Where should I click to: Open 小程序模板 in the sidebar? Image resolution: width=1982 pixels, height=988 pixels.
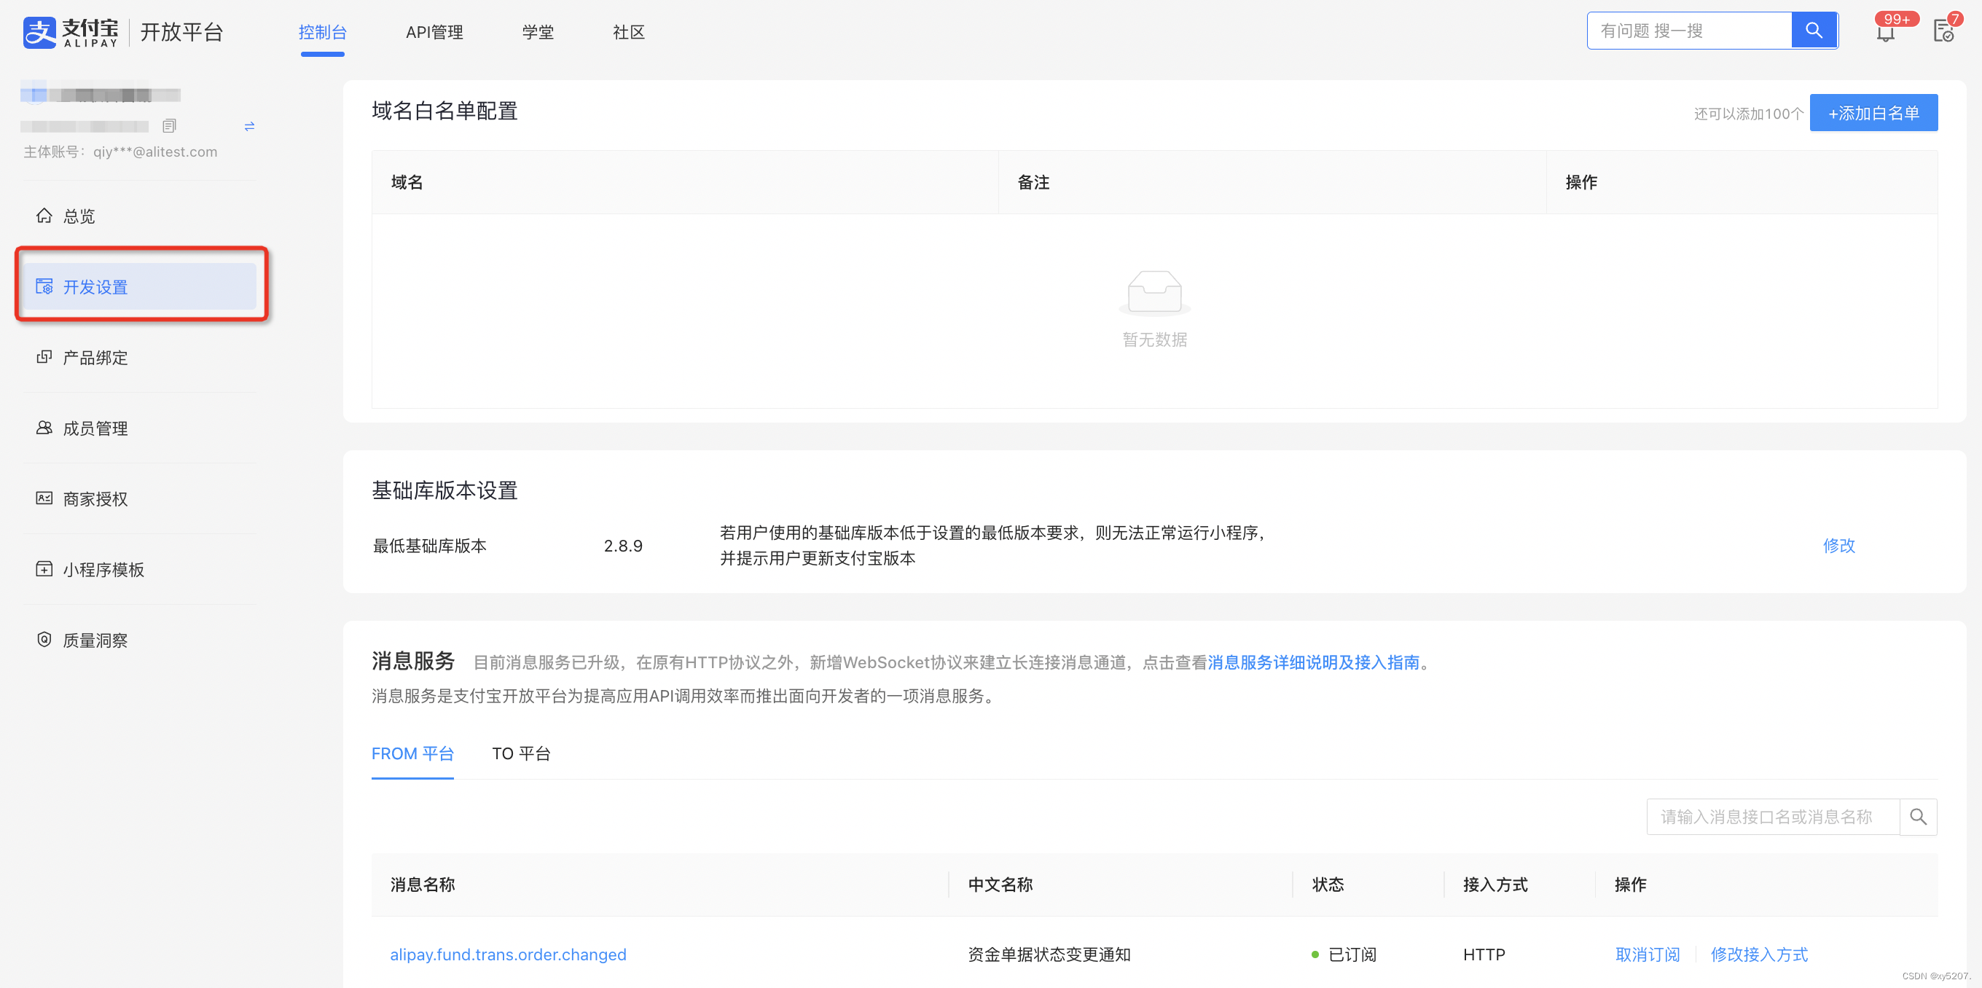[44, 569]
